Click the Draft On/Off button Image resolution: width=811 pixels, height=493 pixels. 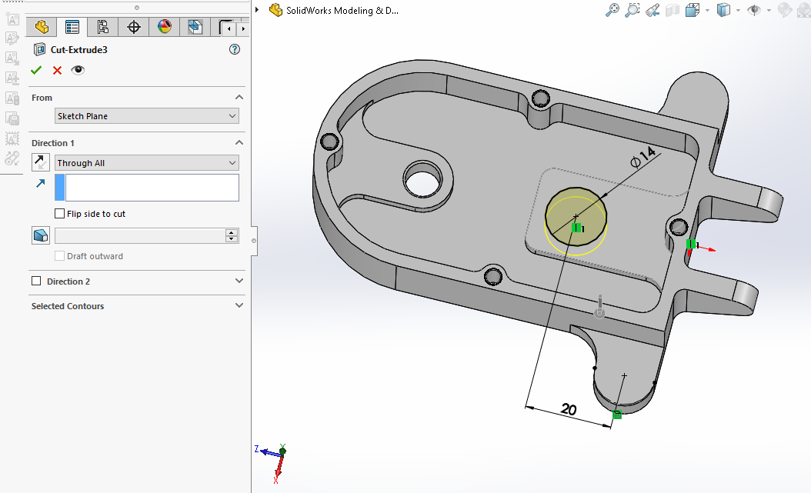pos(41,235)
